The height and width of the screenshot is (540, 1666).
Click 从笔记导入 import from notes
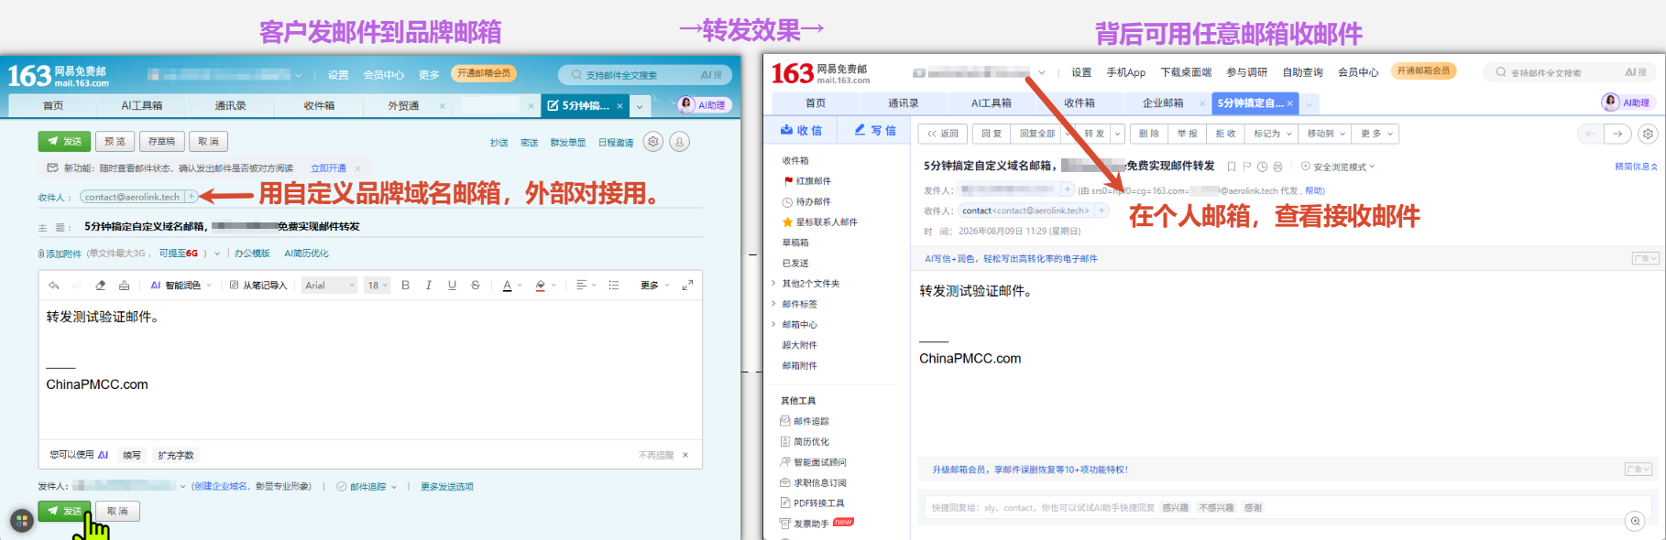258,286
